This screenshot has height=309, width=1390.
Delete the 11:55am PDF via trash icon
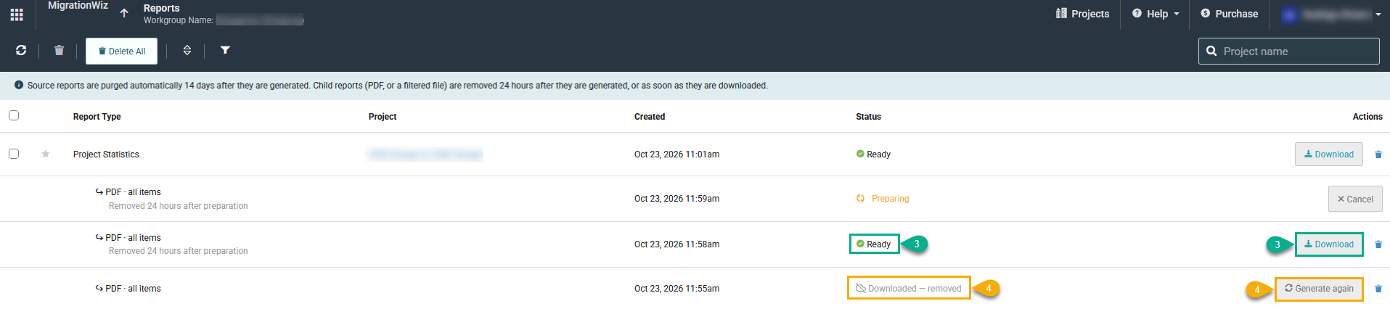pos(1378,289)
